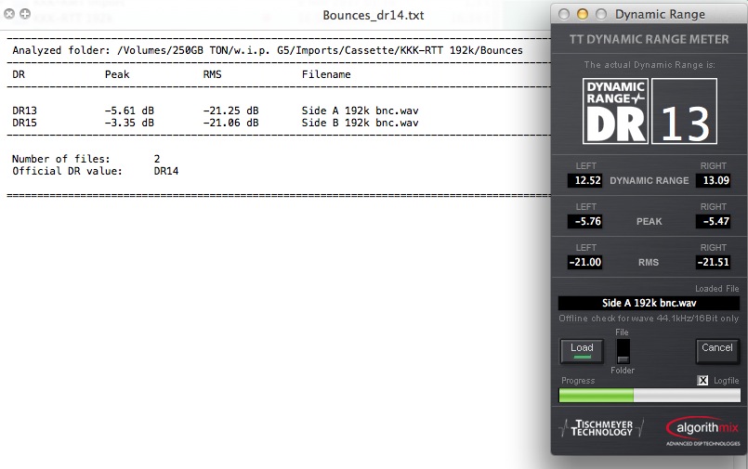Image resolution: width=748 pixels, height=469 pixels.
Task: Click the Official DR value label
Action: tap(67, 171)
